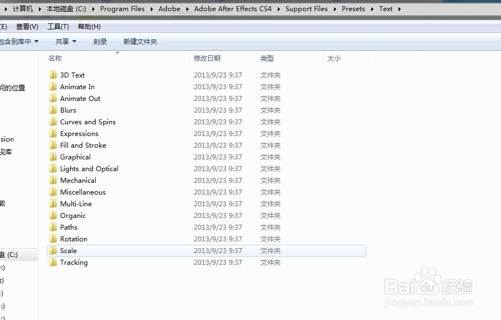Click the Scale folder icon
501x320 pixels.
pyautogui.click(x=53, y=250)
